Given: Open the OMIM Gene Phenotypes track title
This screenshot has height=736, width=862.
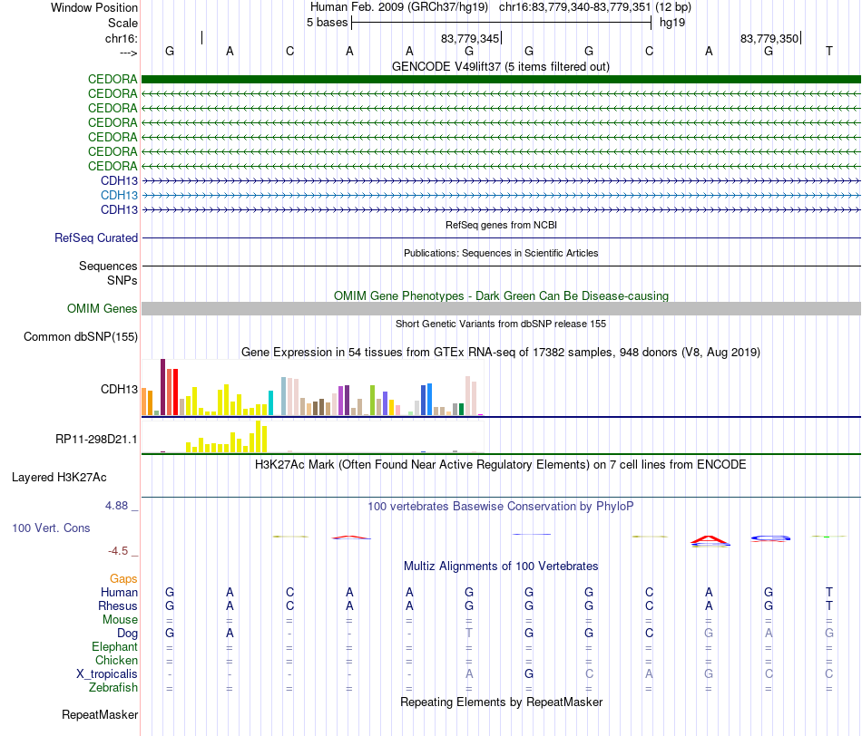Looking at the screenshot, I should click(x=501, y=296).
